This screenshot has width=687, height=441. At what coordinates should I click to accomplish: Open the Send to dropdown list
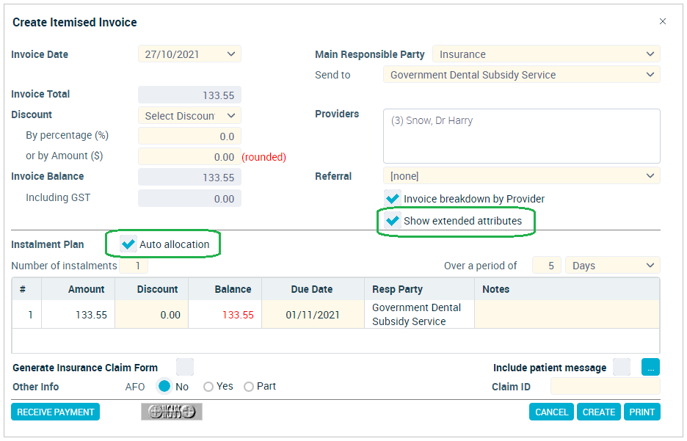(521, 74)
